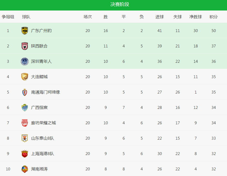The height and width of the screenshot is (176, 227).
Task: Click the 山东泰山B队 team logo
Action: pos(25,138)
